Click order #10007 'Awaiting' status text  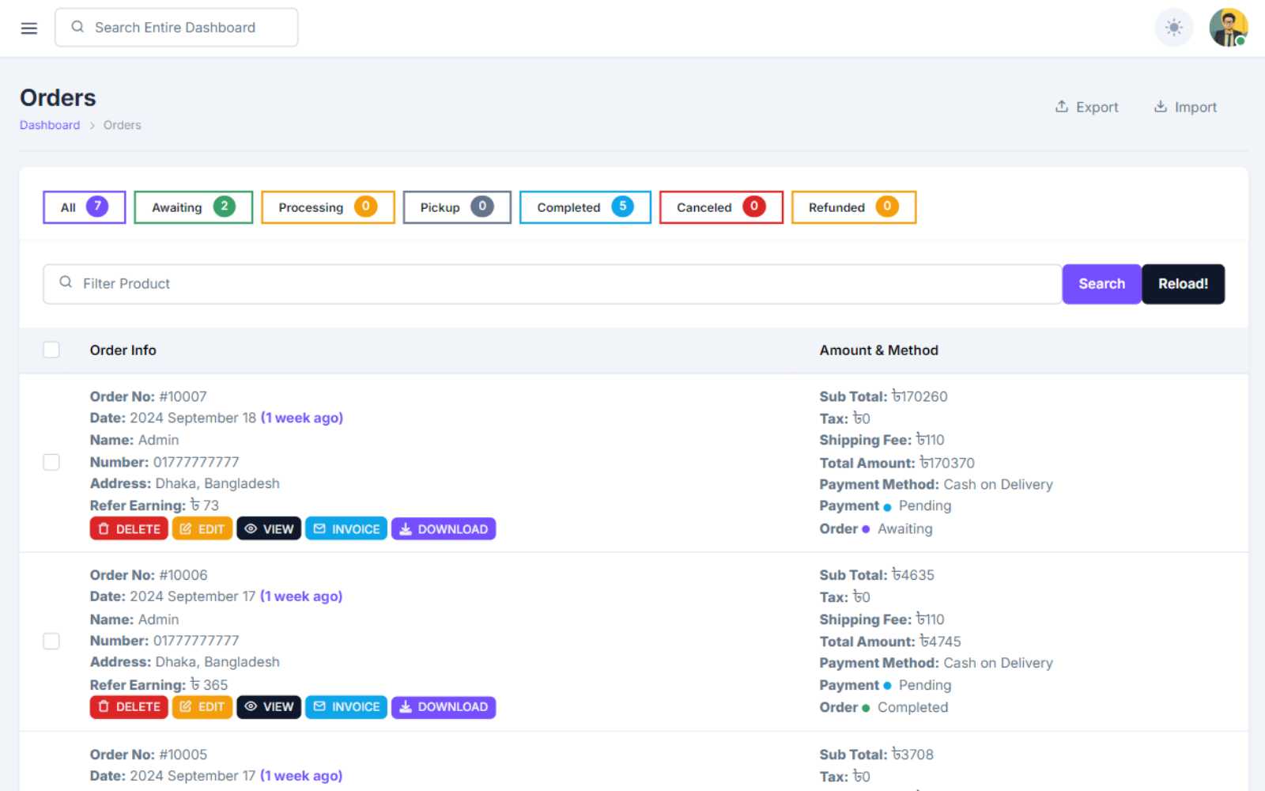pyautogui.click(x=904, y=528)
